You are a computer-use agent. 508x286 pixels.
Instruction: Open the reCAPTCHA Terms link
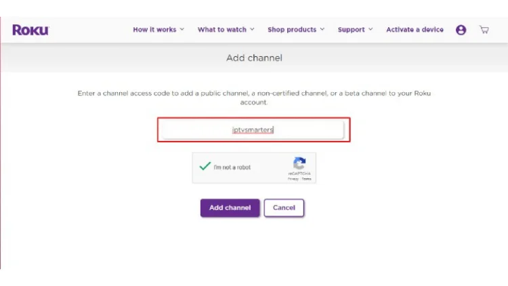306,179
